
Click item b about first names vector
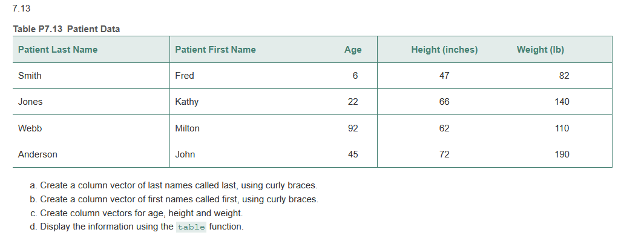tap(174, 199)
